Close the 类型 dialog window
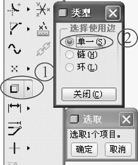This screenshot has width=138, height=165. coord(113,13)
